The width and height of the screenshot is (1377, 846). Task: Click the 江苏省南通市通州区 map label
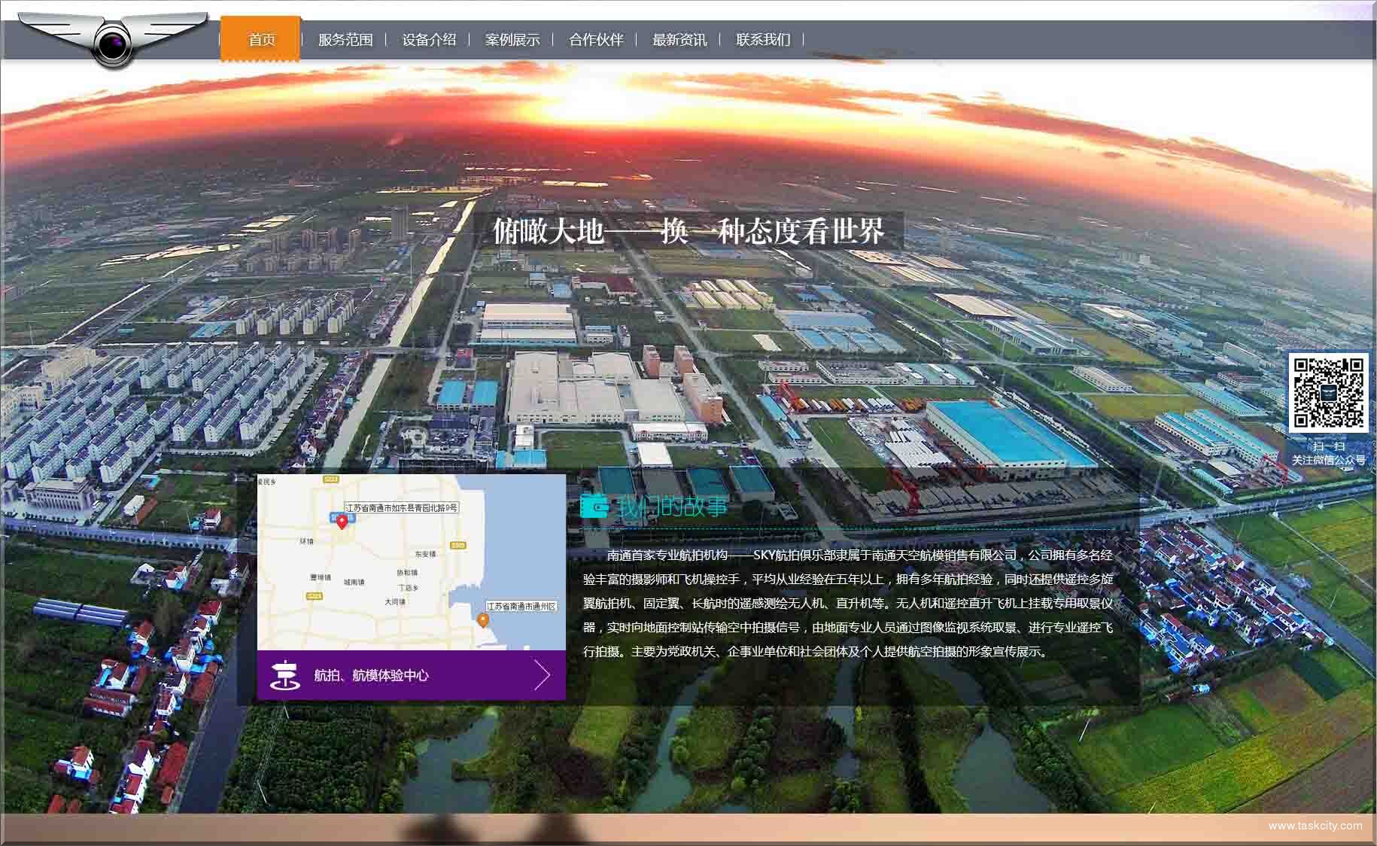pos(521,607)
